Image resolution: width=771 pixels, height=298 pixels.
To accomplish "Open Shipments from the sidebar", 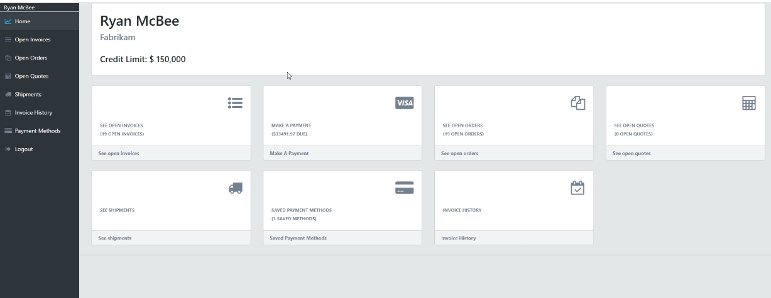I will [x=40, y=94].
